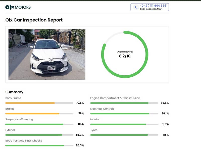Viewport: 201px width, 153px height.
Task: Click the Electrical Controls label
Action: click(102, 109)
